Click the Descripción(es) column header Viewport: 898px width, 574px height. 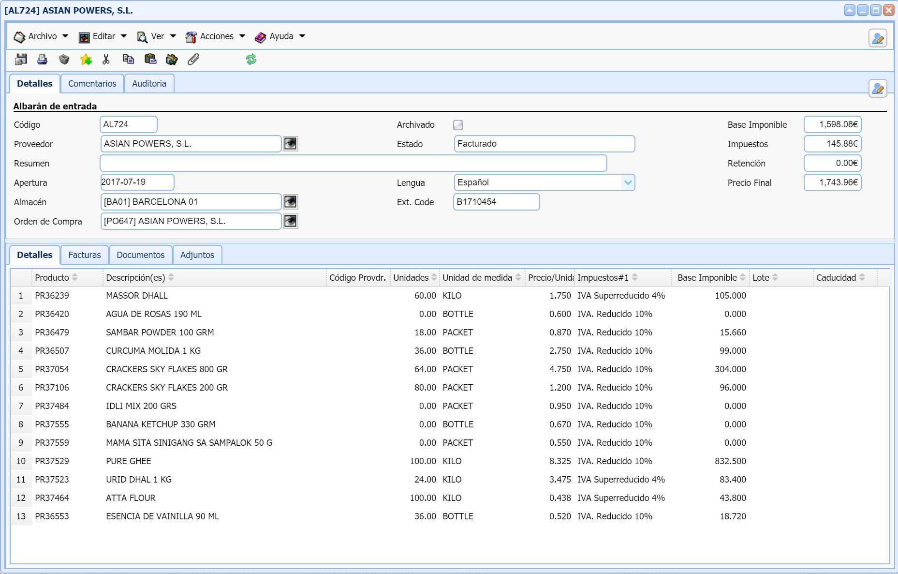click(214, 277)
